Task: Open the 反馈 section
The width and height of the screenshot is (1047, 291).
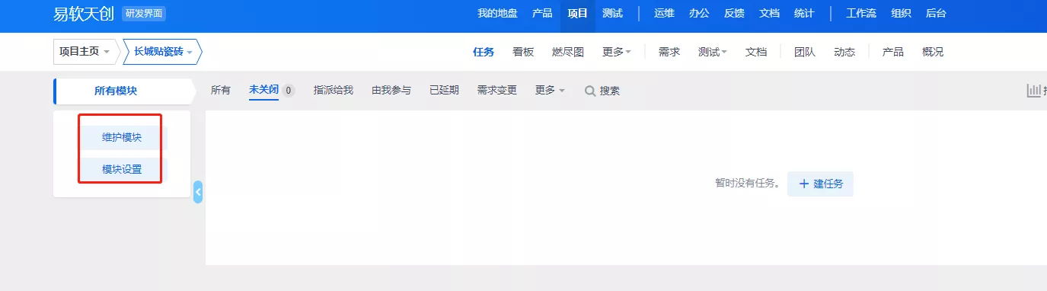Action: (734, 14)
